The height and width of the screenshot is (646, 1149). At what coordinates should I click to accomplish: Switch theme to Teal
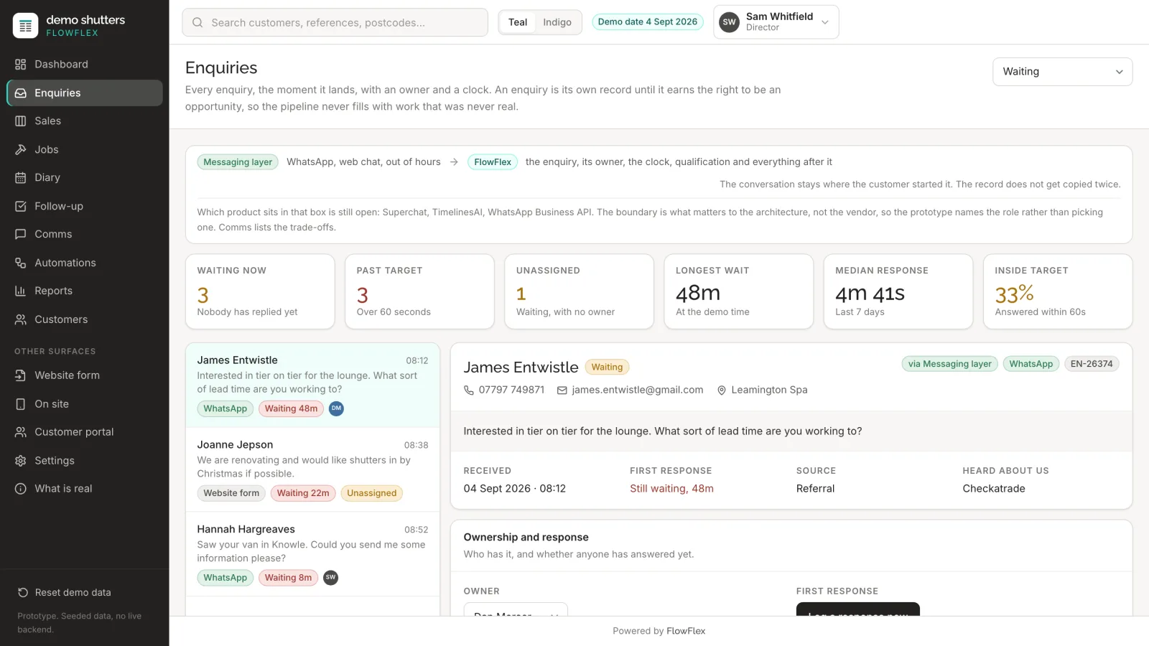click(518, 22)
